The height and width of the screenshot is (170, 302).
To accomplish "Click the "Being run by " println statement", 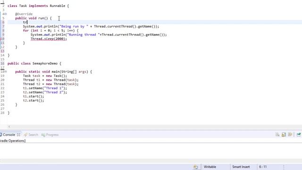I will coord(91,26).
